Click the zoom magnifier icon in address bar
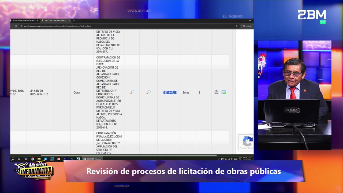This screenshot has height=193, width=343. [x=237, y=26]
